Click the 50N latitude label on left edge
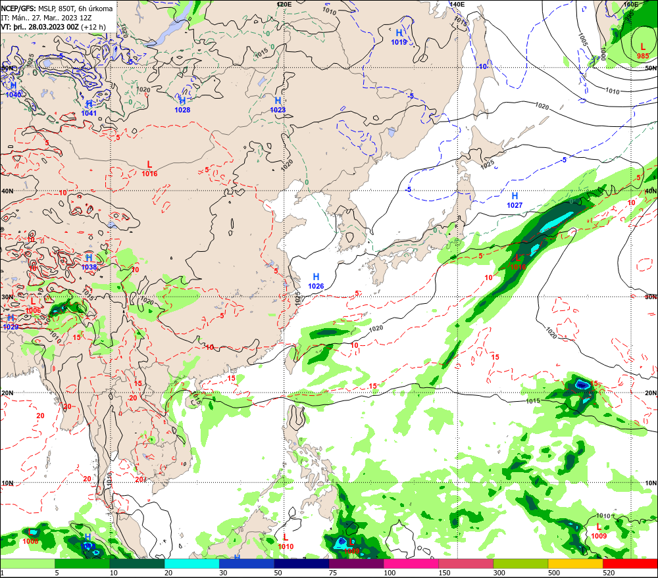This screenshot has height=578, width=658. coord(7,68)
